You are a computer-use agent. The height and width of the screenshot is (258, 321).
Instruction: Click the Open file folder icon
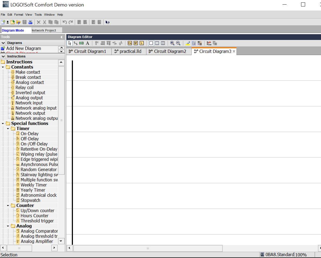point(12,22)
